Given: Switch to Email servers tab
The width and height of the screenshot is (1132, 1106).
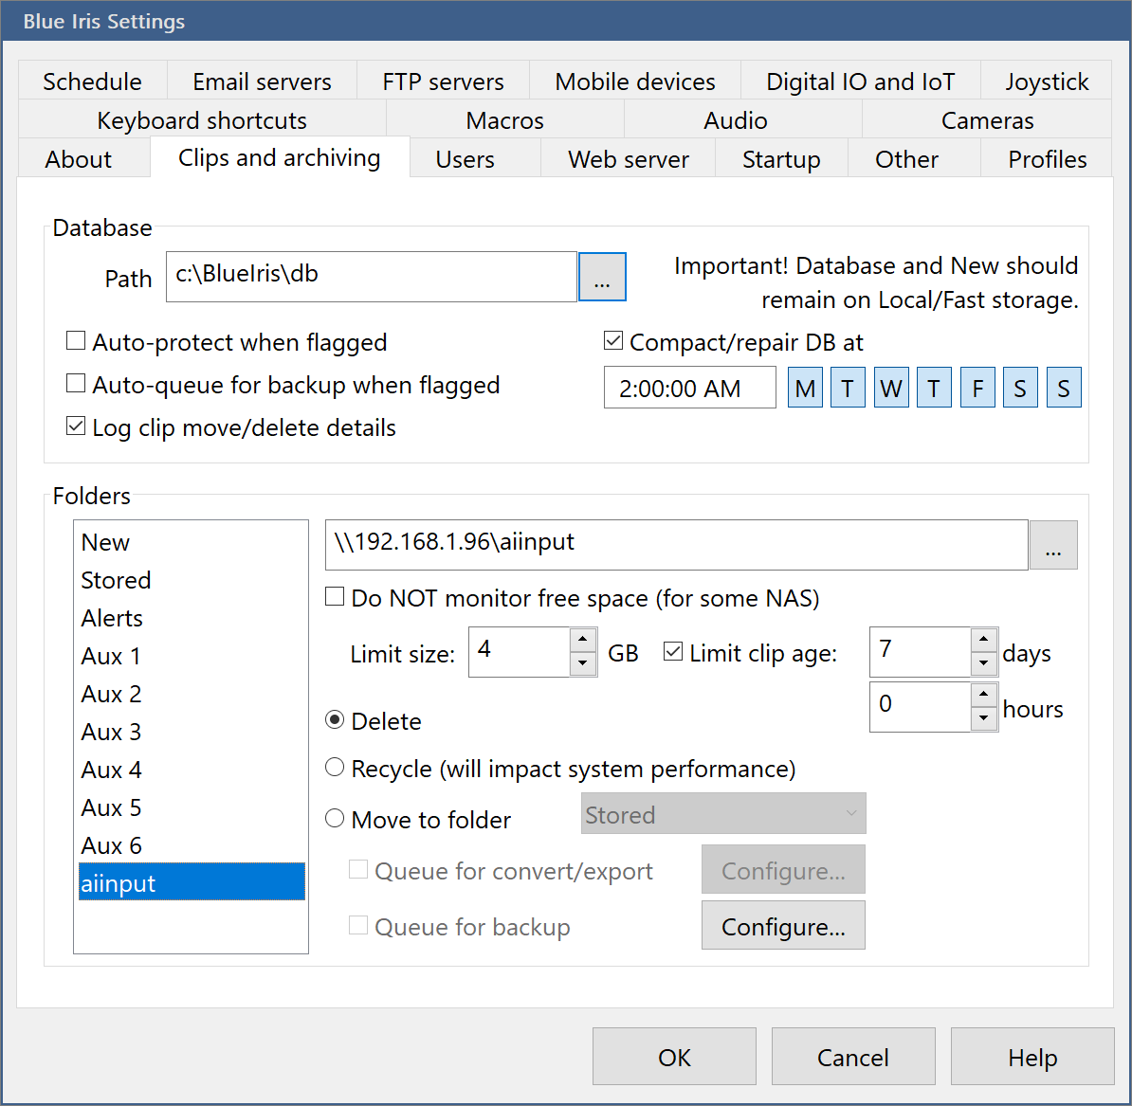Looking at the screenshot, I should (262, 82).
